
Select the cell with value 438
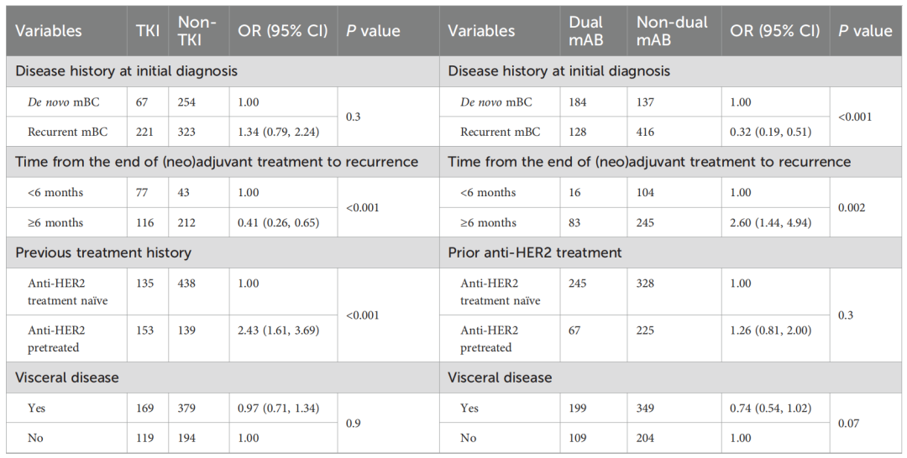pyautogui.click(x=188, y=284)
